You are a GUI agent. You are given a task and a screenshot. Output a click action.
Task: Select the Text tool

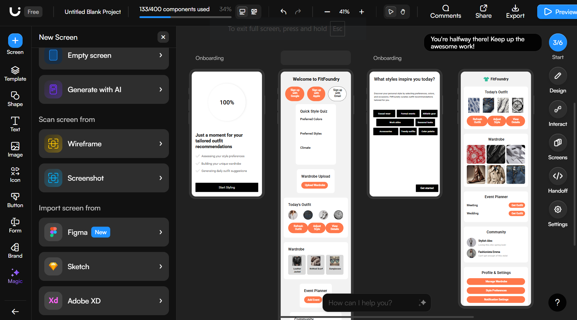click(15, 124)
